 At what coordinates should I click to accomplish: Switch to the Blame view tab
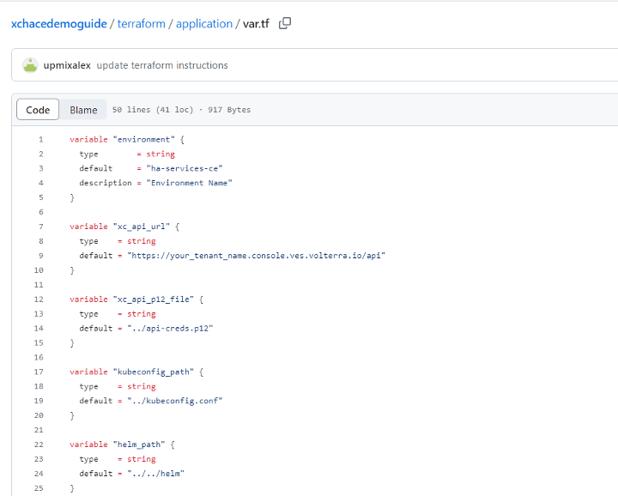click(83, 110)
